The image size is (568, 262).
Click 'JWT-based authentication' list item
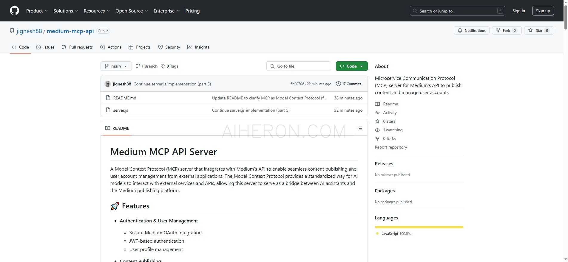(157, 241)
